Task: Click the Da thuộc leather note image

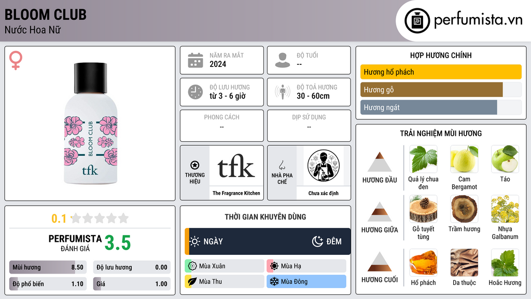Action: [x=464, y=263]
